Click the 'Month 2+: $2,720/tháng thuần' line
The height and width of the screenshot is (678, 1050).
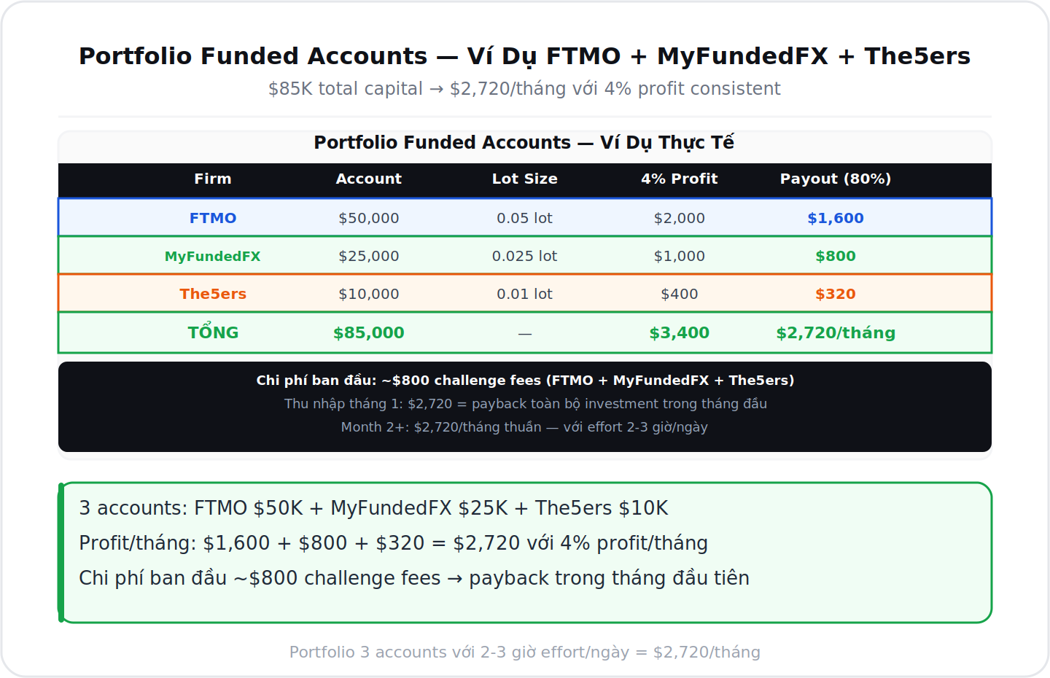[x=524, y=426]
